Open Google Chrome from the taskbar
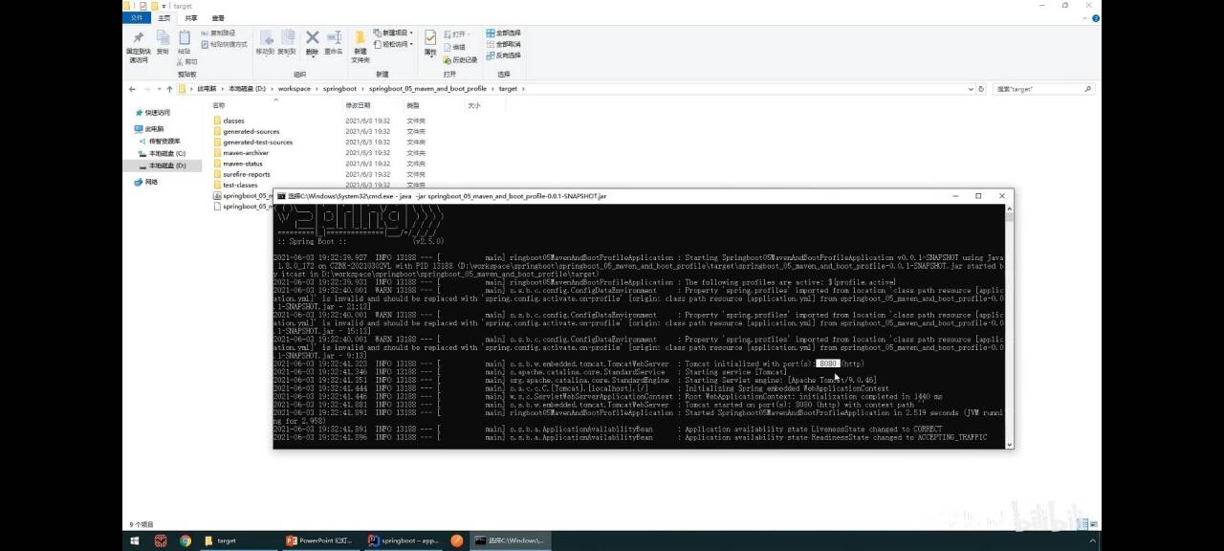Viewport: 1224px width, 551px height. click(x=186, y=540)
